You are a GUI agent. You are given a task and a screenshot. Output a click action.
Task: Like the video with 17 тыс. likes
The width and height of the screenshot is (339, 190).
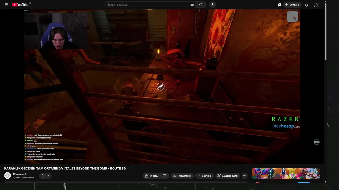click(151, 176)
